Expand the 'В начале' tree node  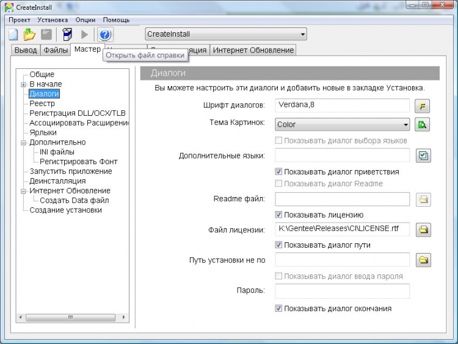(x=23, y=85)
